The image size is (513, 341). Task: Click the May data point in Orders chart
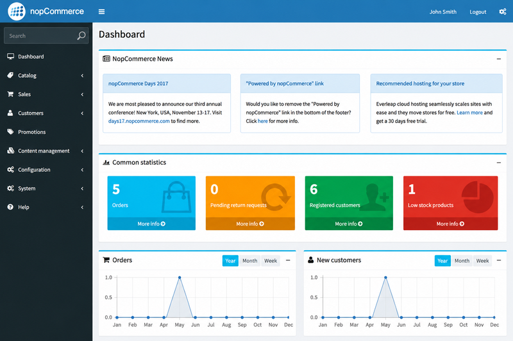[180, 278]
